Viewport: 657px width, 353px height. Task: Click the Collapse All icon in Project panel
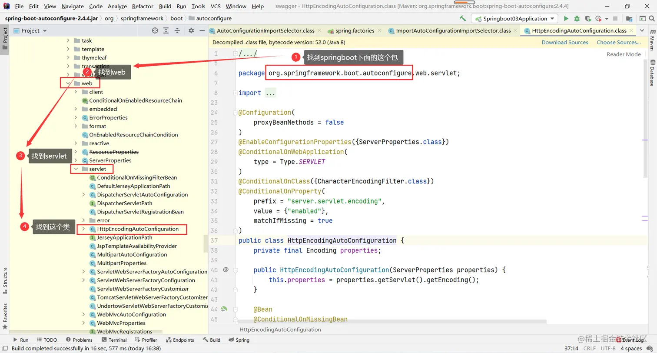pos(177,30)
